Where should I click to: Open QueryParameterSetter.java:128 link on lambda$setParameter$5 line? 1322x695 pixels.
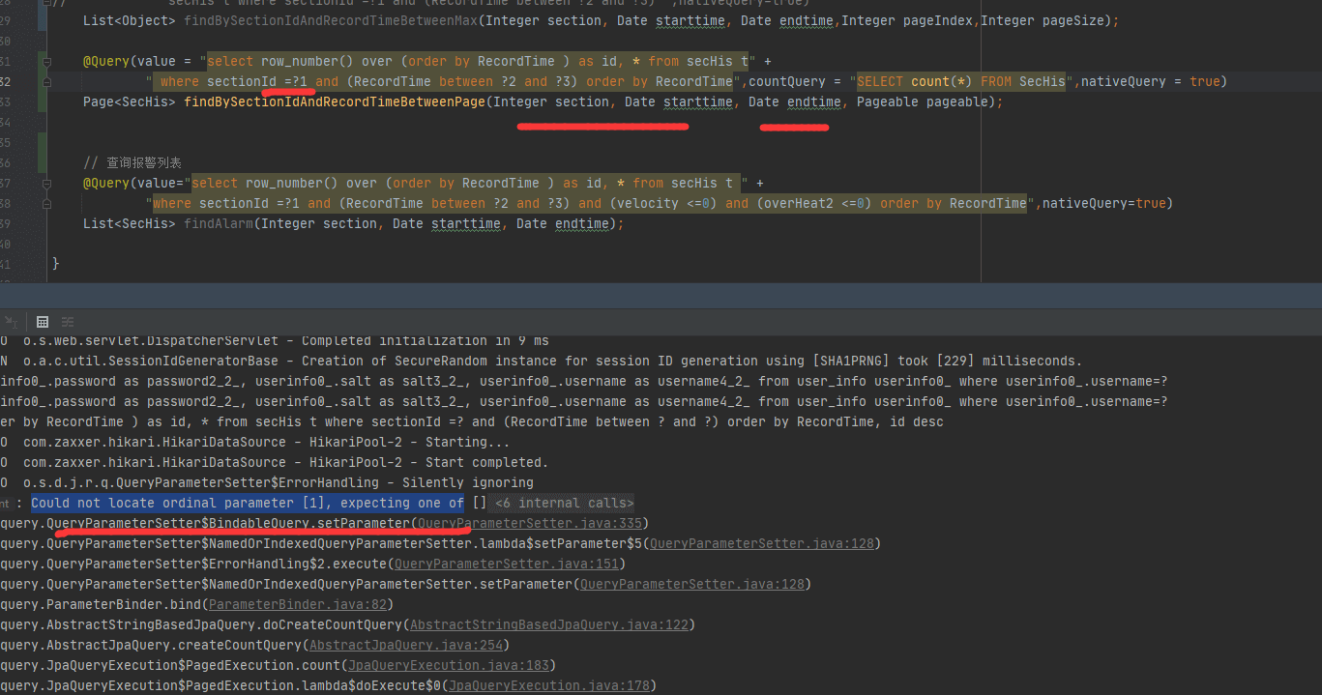(x=761, y=543)
